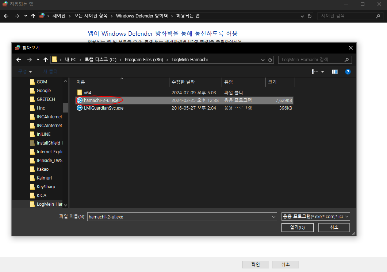Click the refresh icon in the dialog address bar
Screen dimensions: 387x272
point(270,60)
